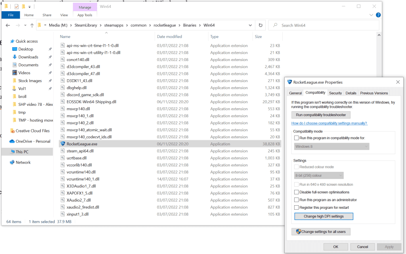Click the new folder quick-access toolbar icon
Viewport: 406px width, 254px height.
(23, 6)
